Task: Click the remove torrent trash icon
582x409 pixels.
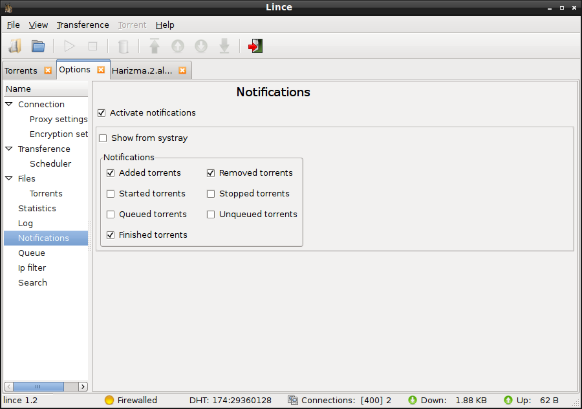Action: pos(124,47)
